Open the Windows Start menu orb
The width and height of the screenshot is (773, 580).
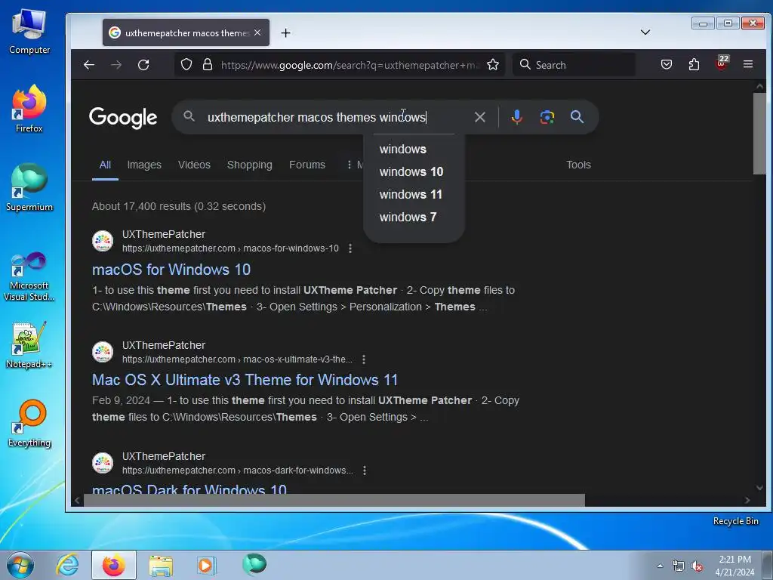(20, 565)
